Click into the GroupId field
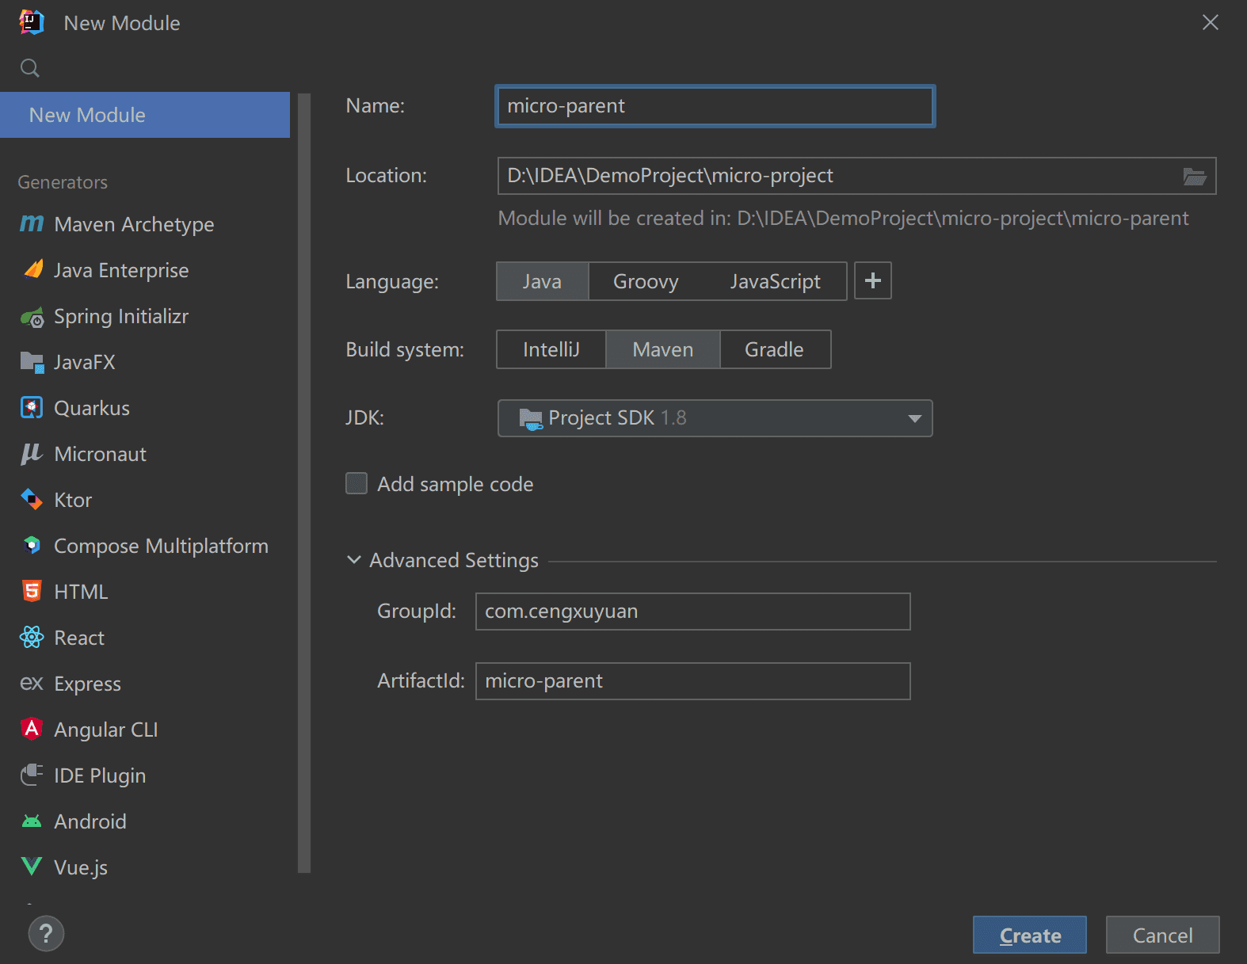The image size is (1247, 964). click(x=692, y=612)
